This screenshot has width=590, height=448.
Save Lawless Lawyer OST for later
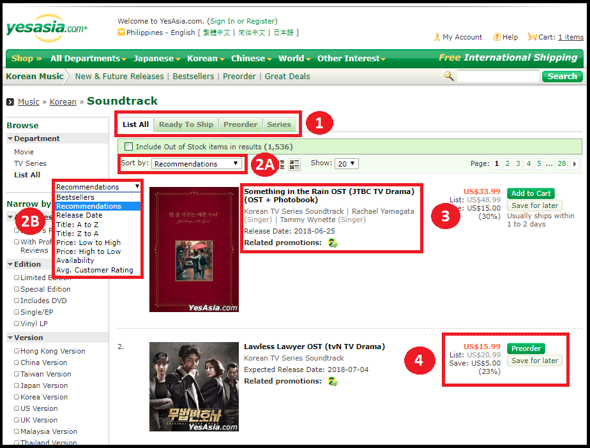(x=534, y=361)
